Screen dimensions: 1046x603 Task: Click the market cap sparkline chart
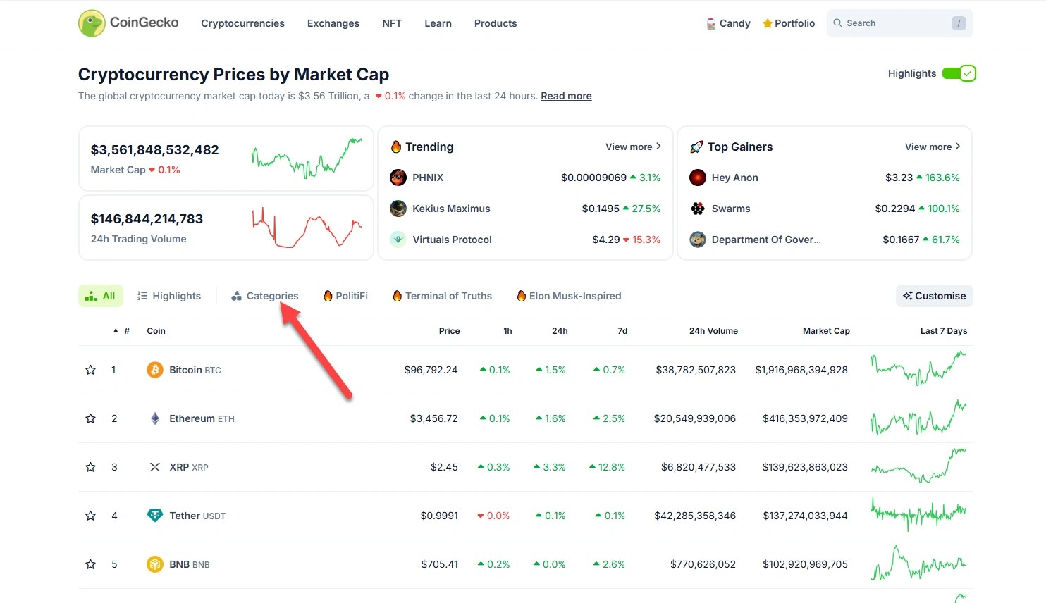point(307,158)
